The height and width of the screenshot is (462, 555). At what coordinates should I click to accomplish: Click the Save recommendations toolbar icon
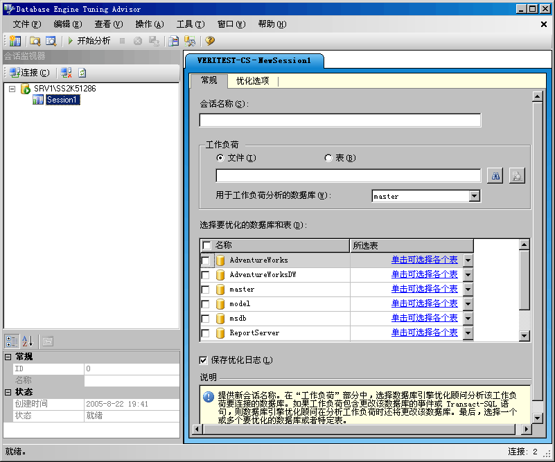(154, 41)
